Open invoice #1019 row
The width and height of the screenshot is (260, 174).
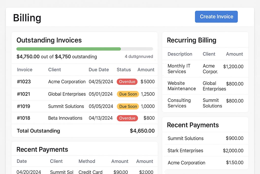[85, 106]
